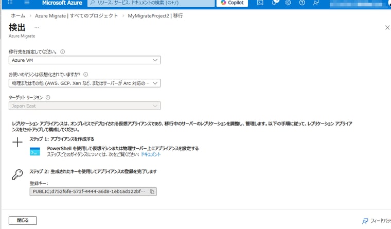391x229 pixels.
Task: Click the PowerShell console icon
Action: click(35, 151)
